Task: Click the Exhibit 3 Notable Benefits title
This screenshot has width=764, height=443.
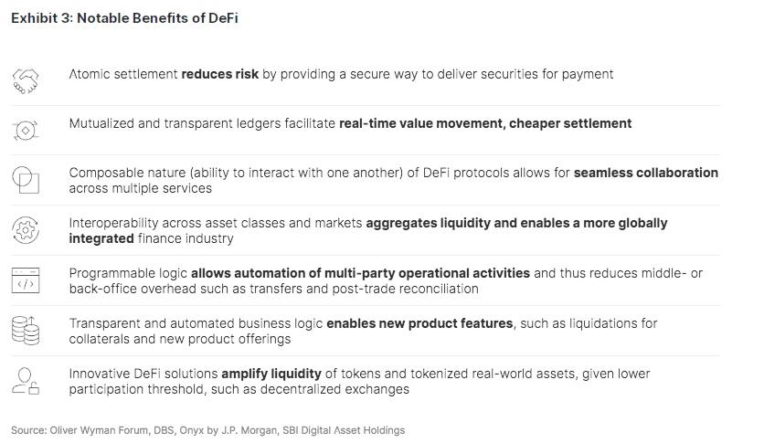Action: [x=124, y=18]
